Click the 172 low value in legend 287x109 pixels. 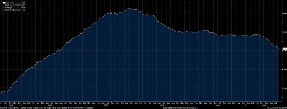tap(23, 10)
